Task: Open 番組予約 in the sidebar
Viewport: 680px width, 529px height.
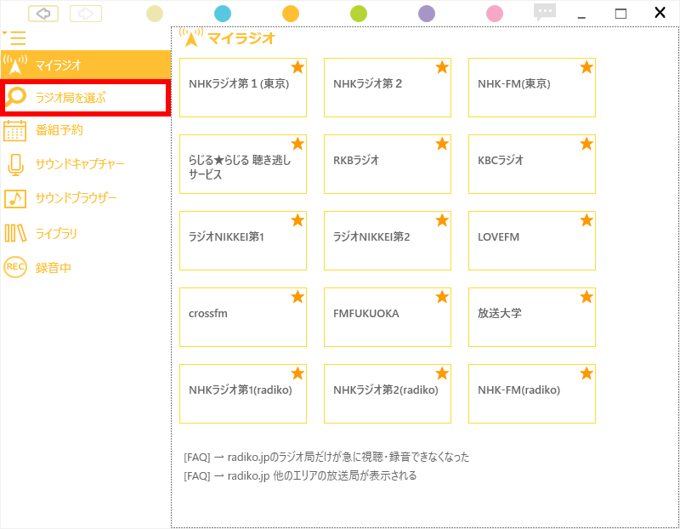Action: point(86,130)
